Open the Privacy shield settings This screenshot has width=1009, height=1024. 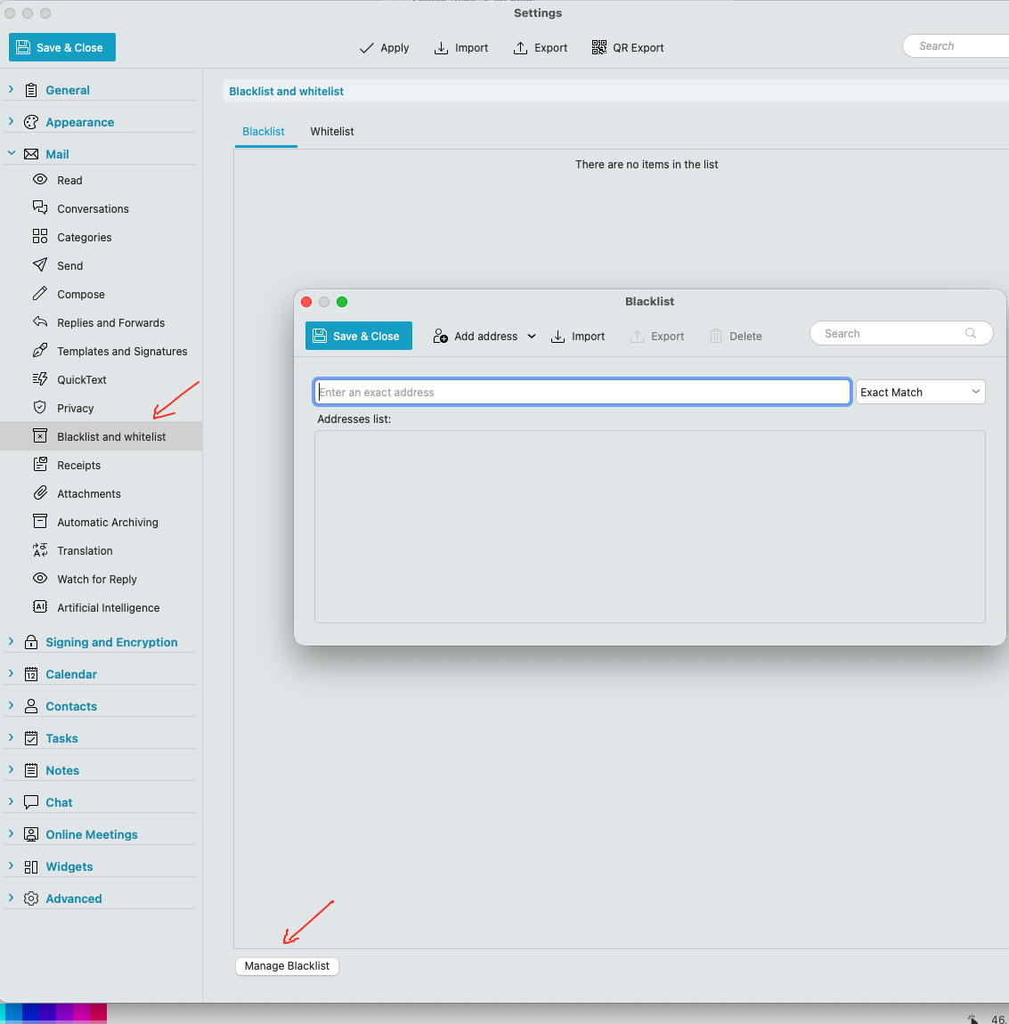coord(40,408)
